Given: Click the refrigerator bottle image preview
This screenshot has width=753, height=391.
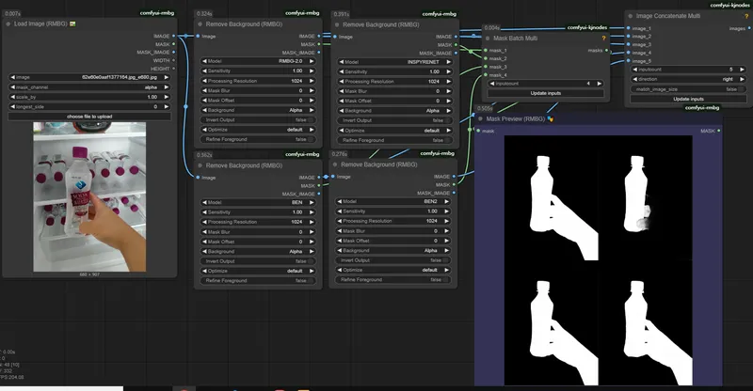Looking at the screenshot, I should pyautogui.click(x=91, y=195).
